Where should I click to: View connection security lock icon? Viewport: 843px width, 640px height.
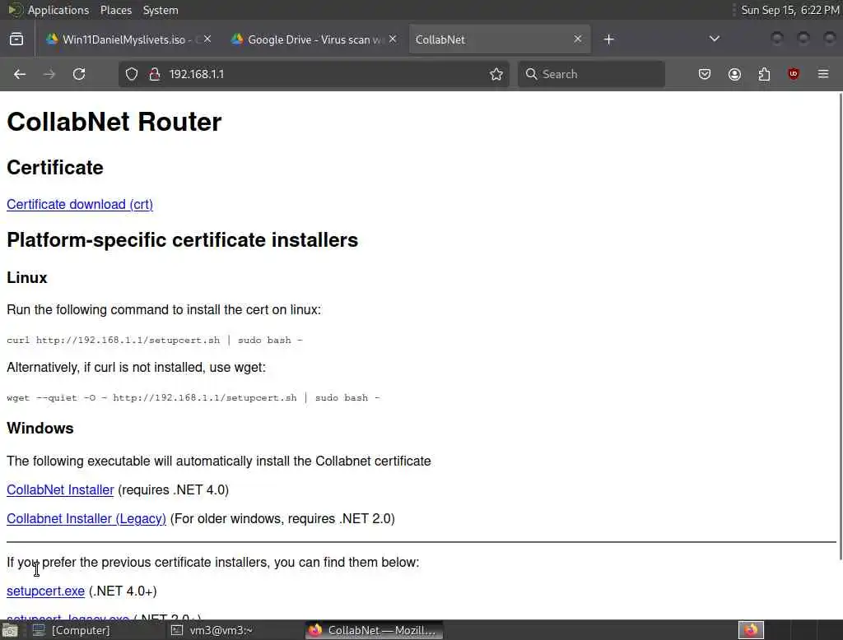pyautogui.click(x=155, y=74)
